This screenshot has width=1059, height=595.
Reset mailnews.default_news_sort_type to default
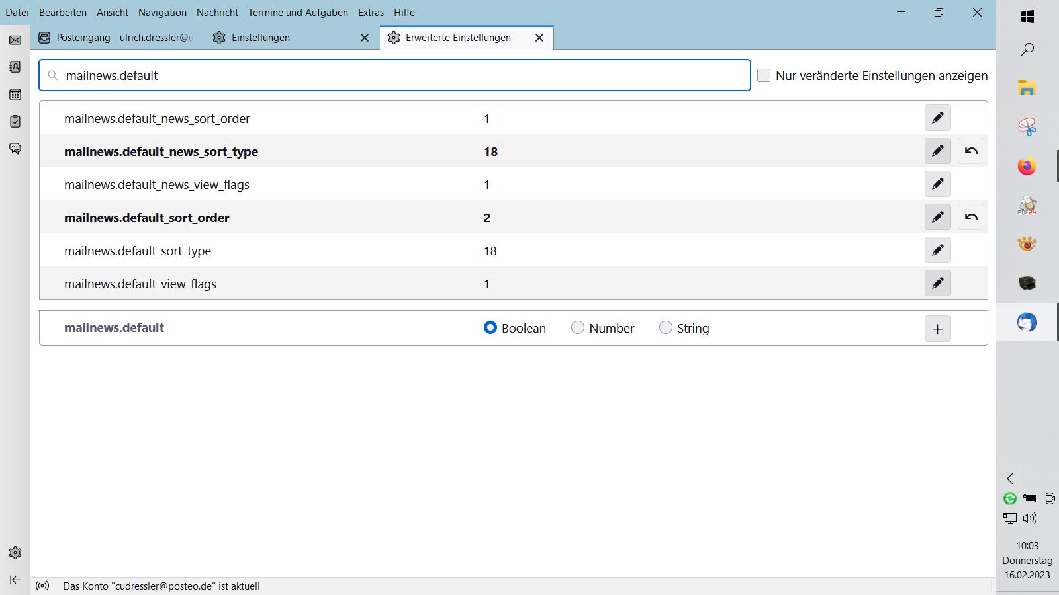click(970, 151)
